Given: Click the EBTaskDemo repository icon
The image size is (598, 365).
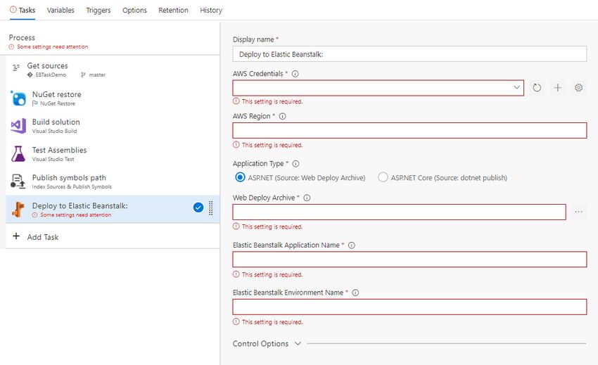Looking at the screenshot, I should coord(30,75).
